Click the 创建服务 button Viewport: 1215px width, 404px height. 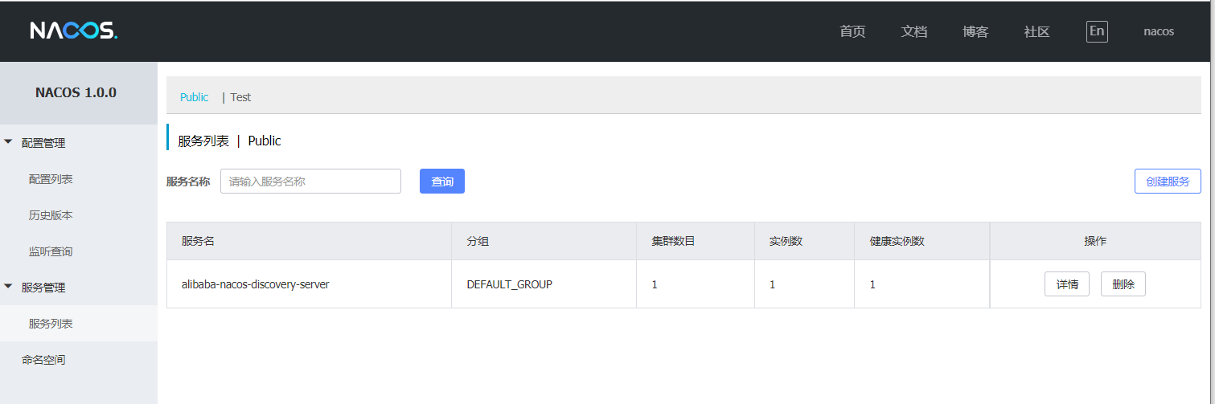(x=1168, y=182)
